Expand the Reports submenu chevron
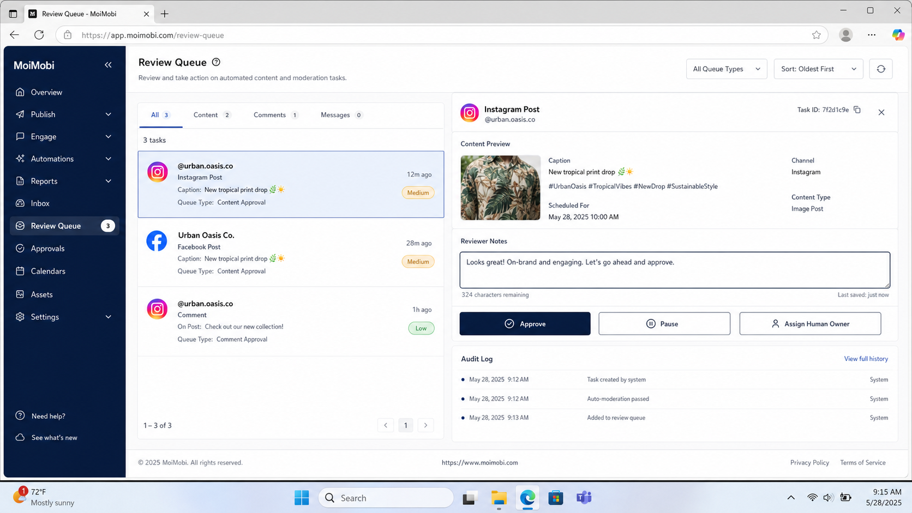This screenshot has width=912, height=513. click(108, 181)
